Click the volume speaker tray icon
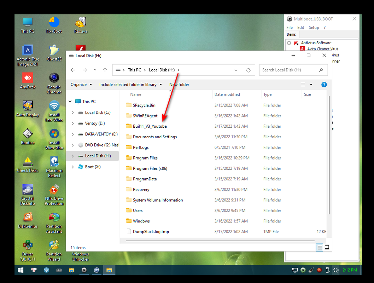The image size is (374, 283). pos(335,270)
